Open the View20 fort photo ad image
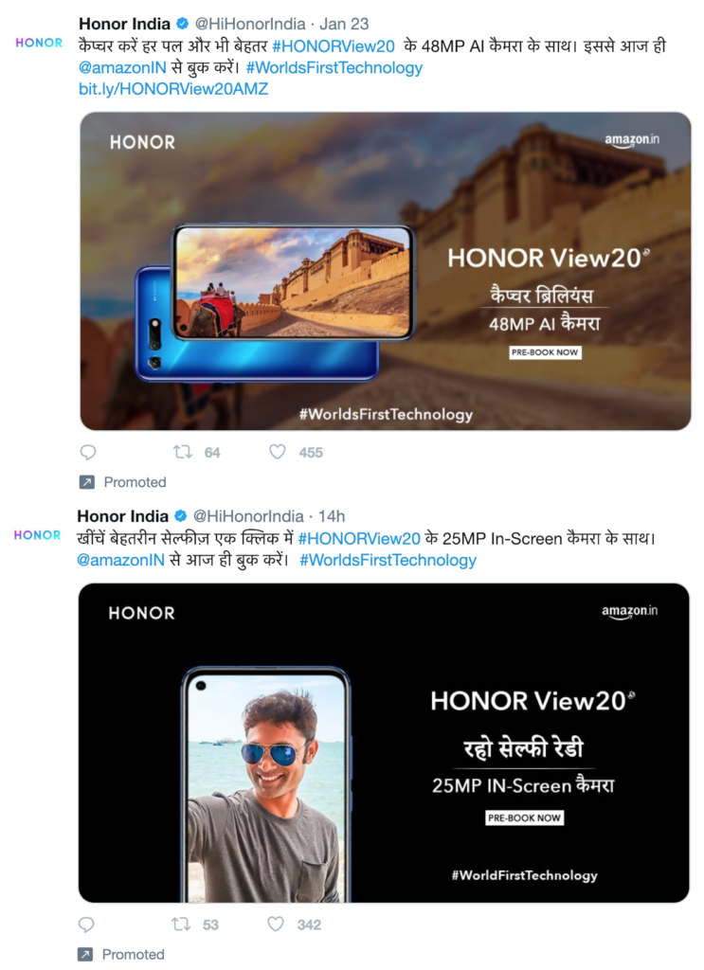Image resolution: width=704 pixels, height=970 pixels. click(386, 271)
